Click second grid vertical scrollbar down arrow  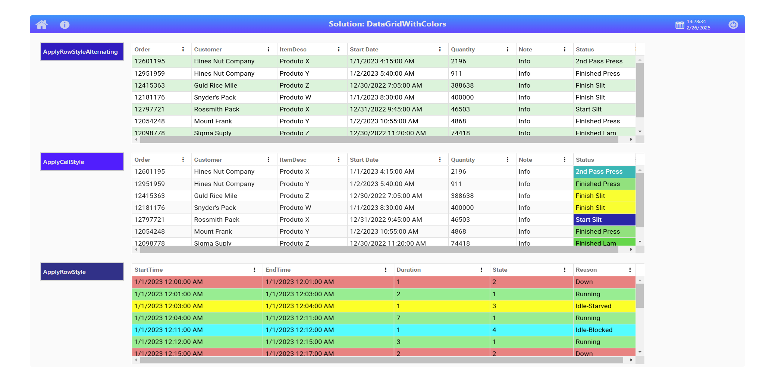pos(640,242)
